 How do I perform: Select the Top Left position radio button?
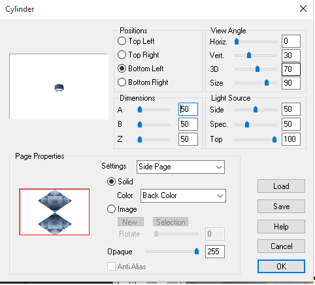coord(122,41)
